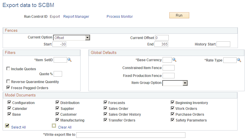
Task: Enable the Include Quotes checkbox
Action: click(x=8, y=68)
